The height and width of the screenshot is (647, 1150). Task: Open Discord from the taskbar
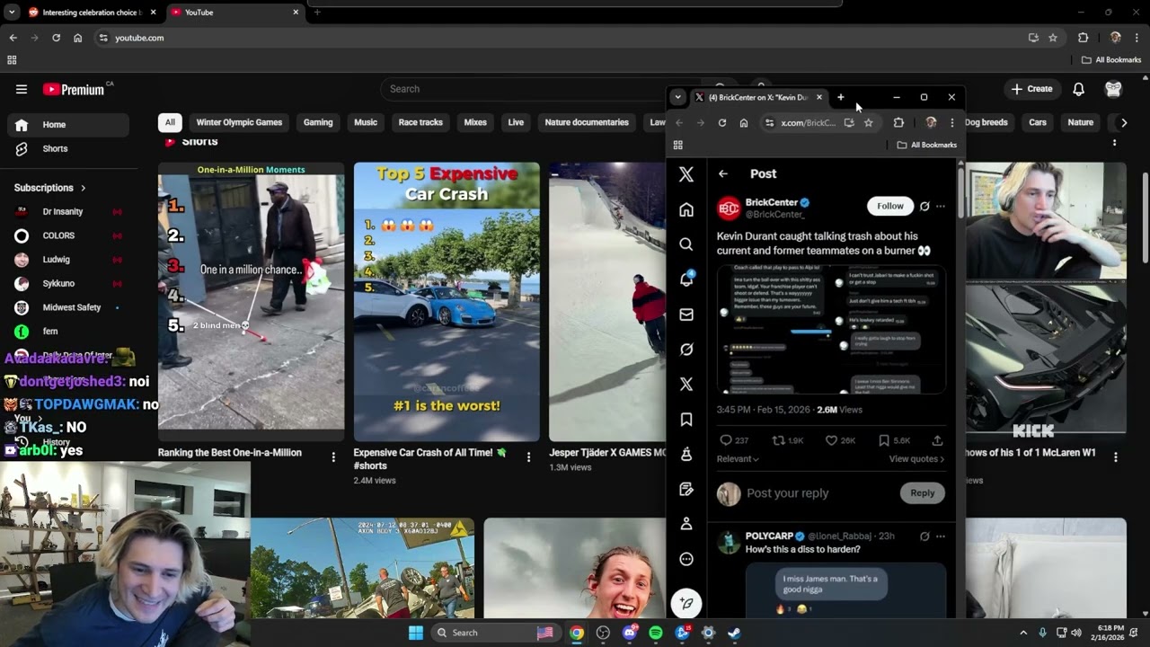630,633
